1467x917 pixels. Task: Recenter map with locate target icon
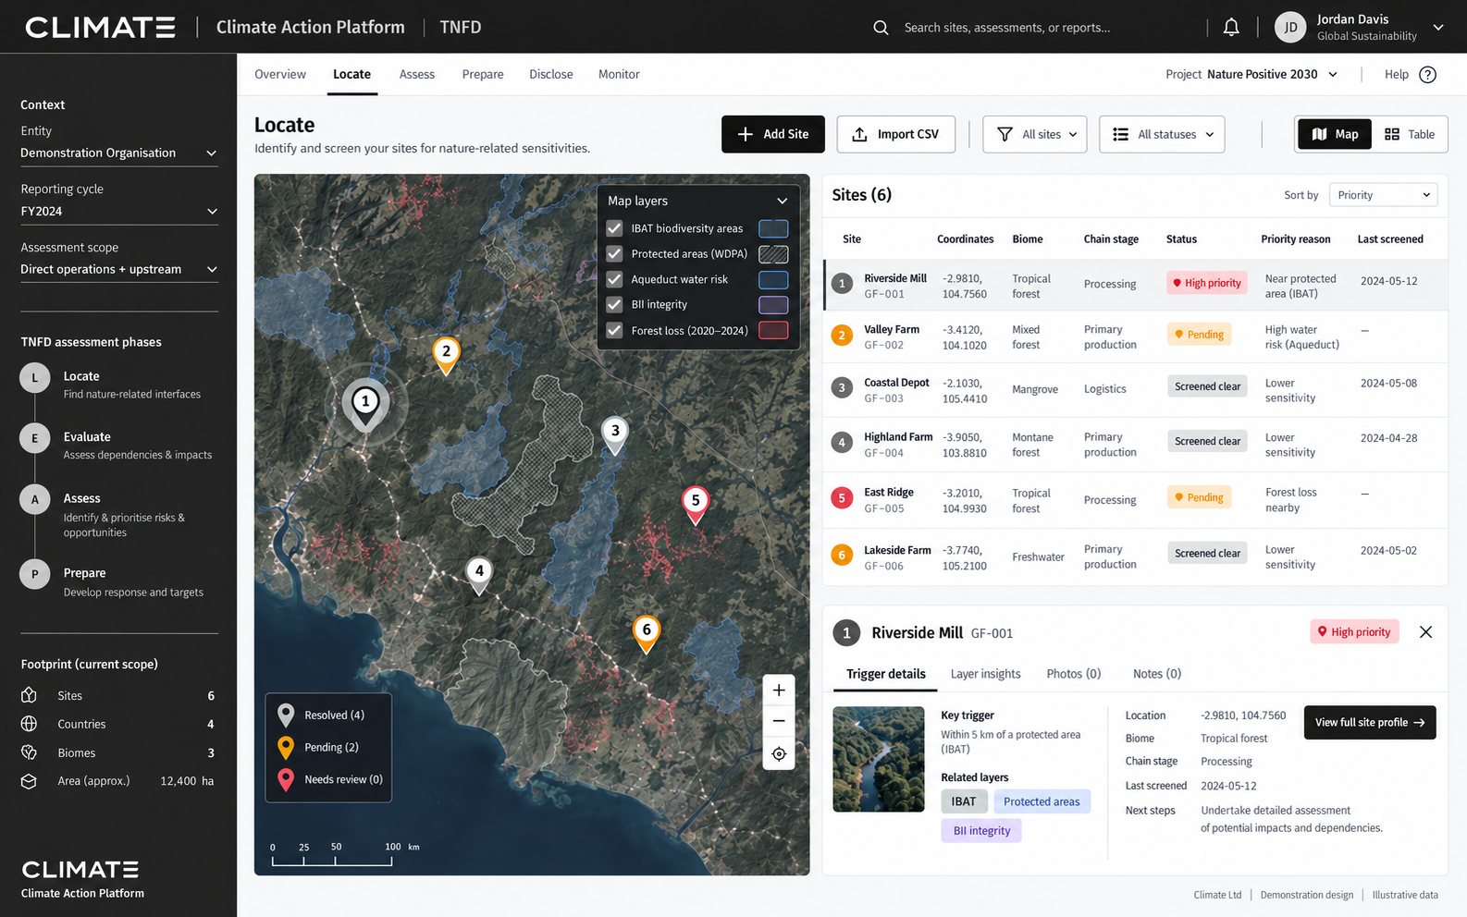coord(779,754)
